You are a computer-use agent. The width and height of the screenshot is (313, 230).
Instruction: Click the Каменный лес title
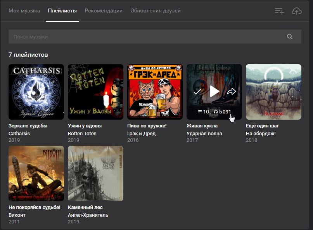pyautogui.click(x=85, y=207)
